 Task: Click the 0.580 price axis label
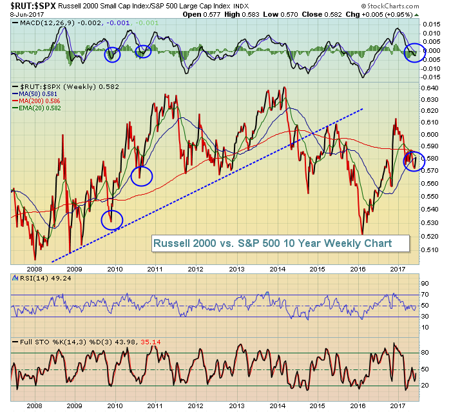pyautogui.click(x=430, y=159)
